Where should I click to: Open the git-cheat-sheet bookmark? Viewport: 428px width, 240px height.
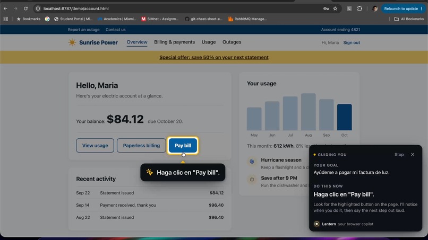click(x=203, y=19)
